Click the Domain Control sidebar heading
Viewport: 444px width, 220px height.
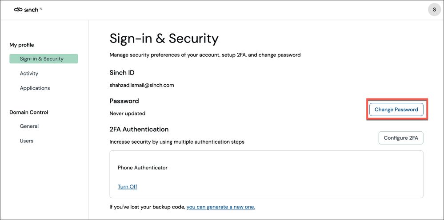click(x=29, y=112)
